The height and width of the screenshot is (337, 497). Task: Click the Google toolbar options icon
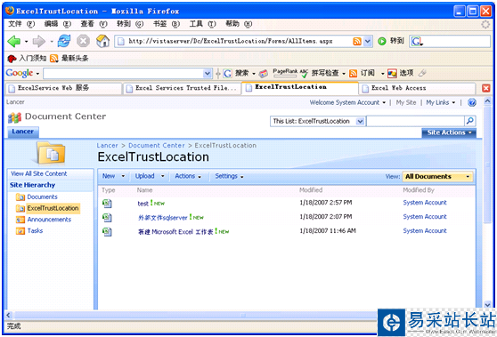392,74
